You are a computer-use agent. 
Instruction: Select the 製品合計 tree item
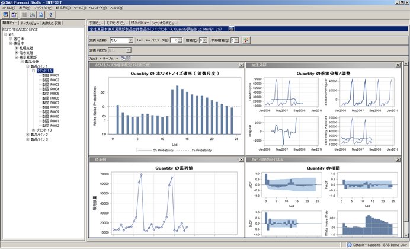click(x=32, y=62)
